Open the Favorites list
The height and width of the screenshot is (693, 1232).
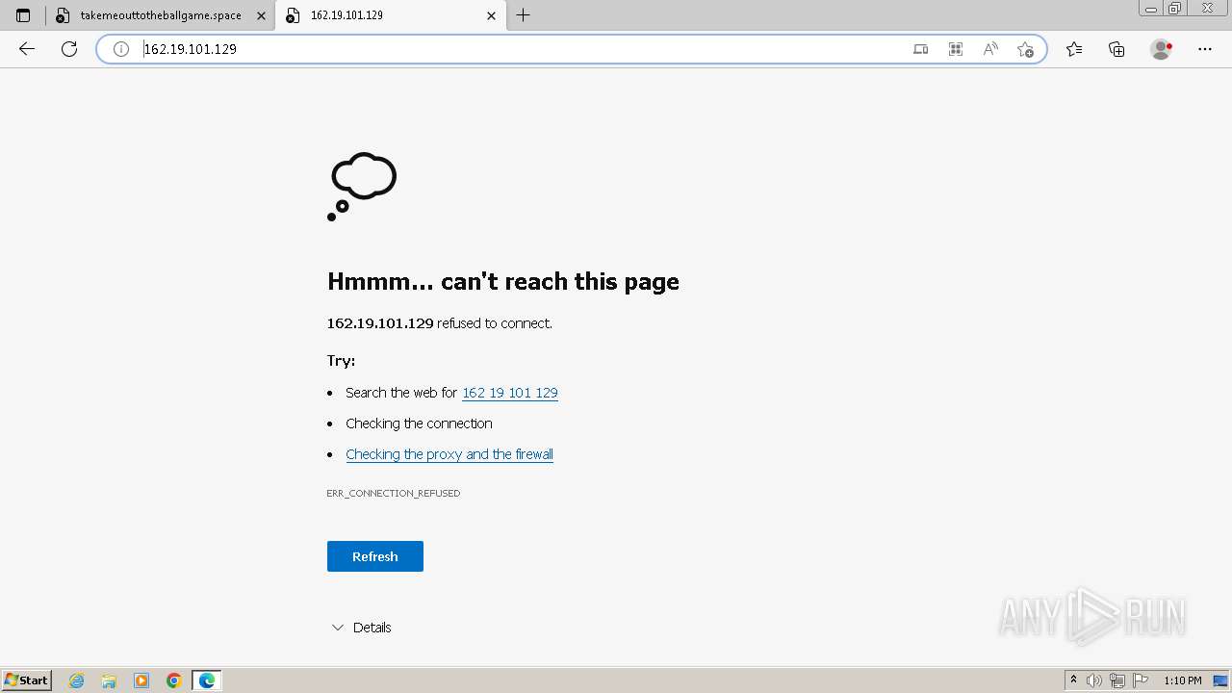click(1074, 49)
